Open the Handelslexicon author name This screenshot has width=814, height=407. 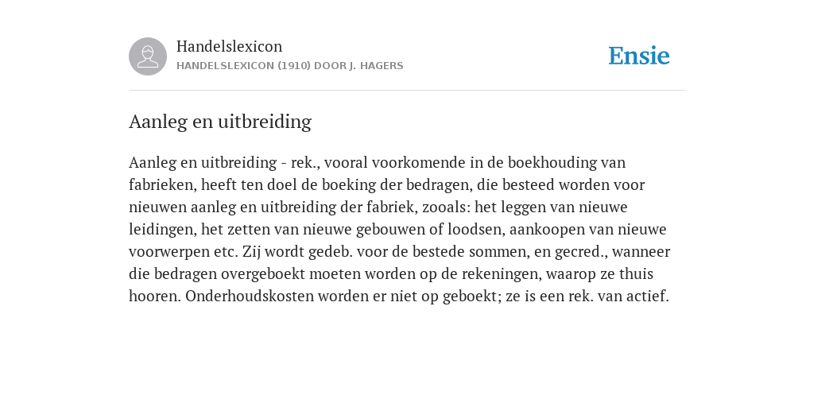[x=230, y=46]
